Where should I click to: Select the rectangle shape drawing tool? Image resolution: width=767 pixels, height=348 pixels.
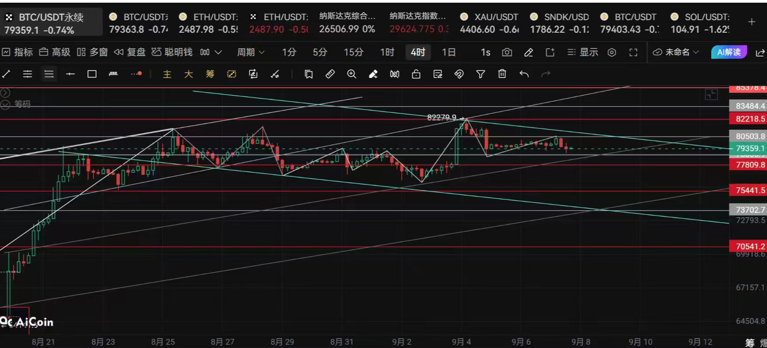(x=92, y=74)
